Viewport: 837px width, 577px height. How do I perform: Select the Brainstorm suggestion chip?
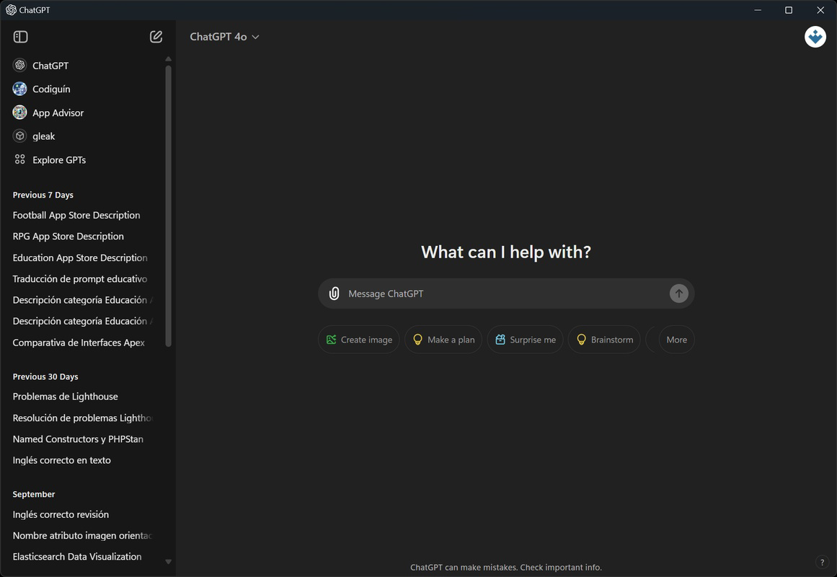[x=604, y=339]
